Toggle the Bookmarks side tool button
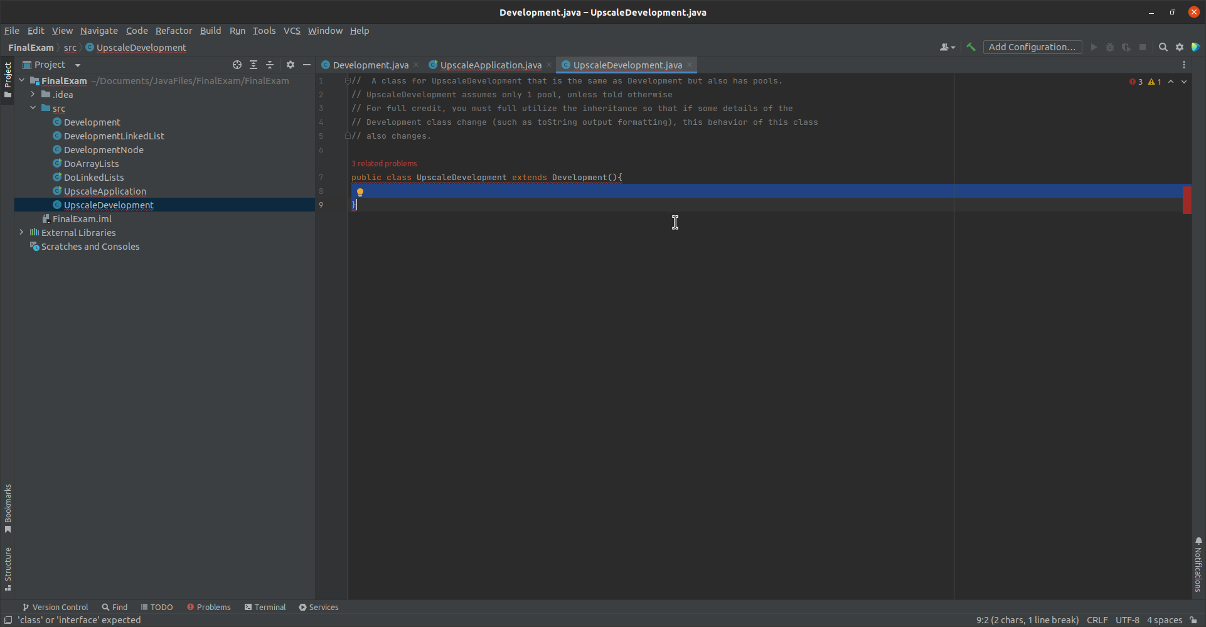The height and width of the screenshot is (627, 1206). (x=8, y=508)
